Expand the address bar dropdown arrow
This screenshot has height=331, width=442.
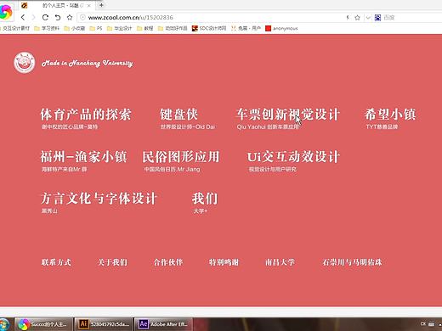point(368,18)
